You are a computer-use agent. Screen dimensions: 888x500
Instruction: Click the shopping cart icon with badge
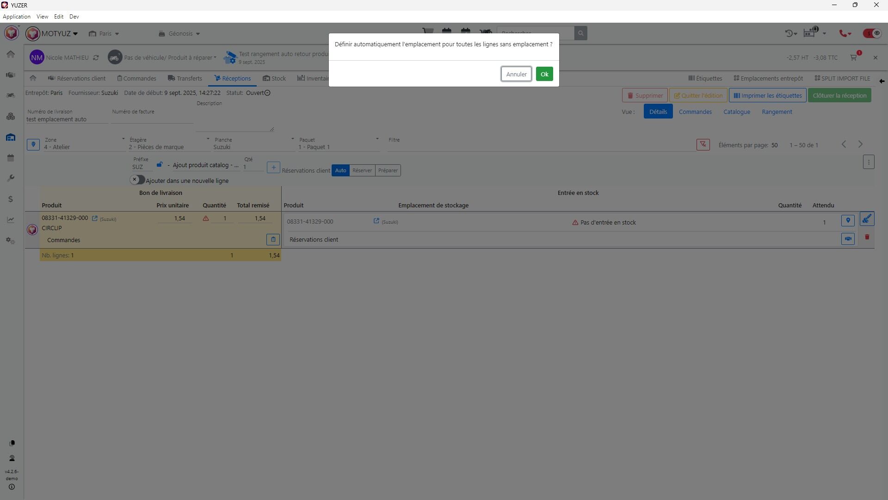point(854,57)
